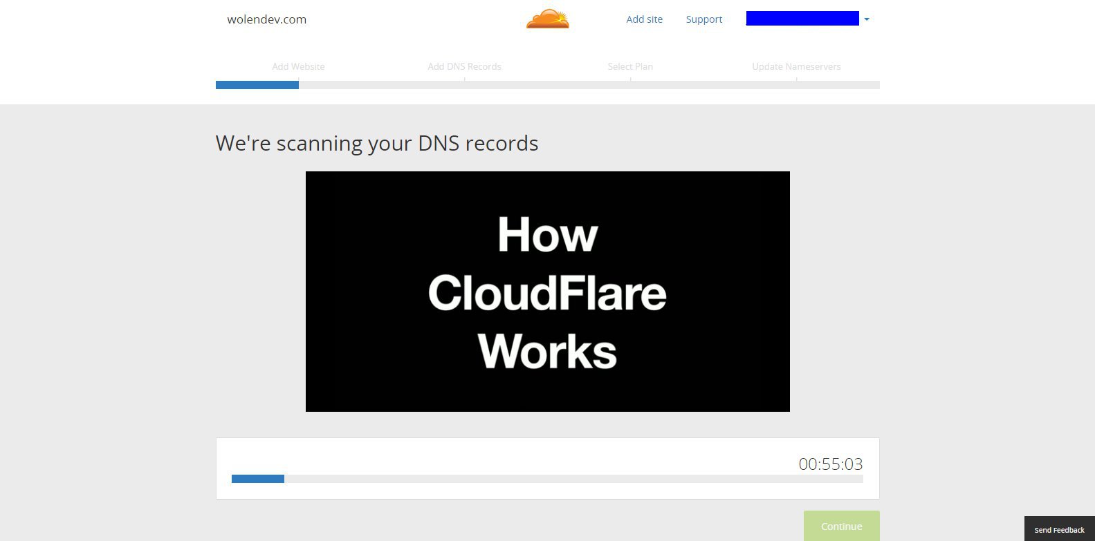Select the Add Website step

click(298, 66)
